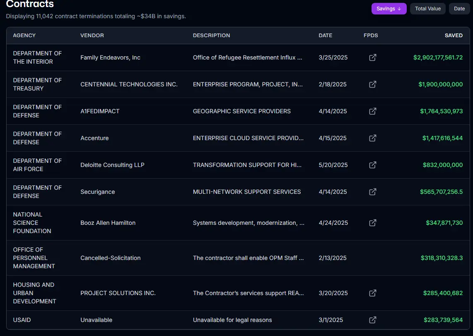Open FPDS link for Securigance row
The height and width of the screenshot is (336, 473).
372,192
